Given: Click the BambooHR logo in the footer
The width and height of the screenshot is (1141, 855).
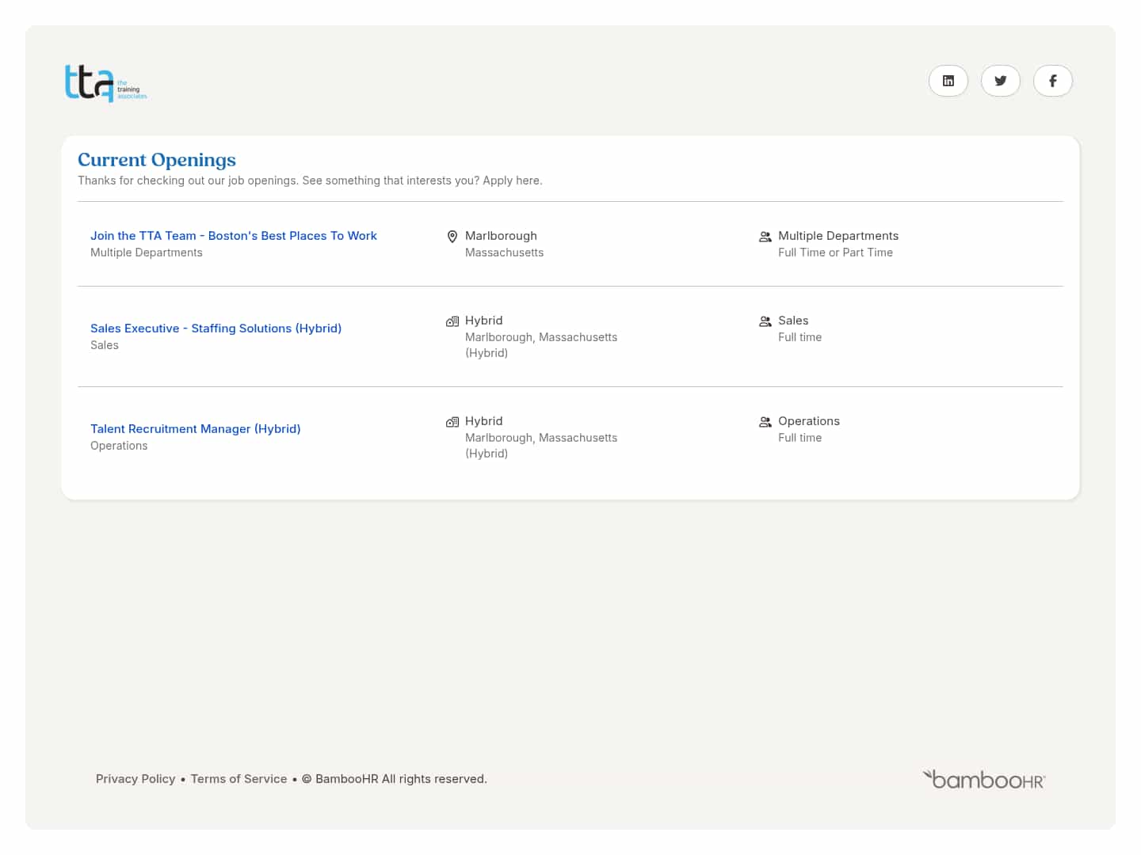Looking at the screenshot, I should pyautogui.click(x=984, y=779).
